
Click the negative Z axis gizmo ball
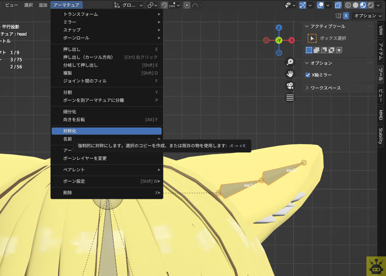[279, 53]
